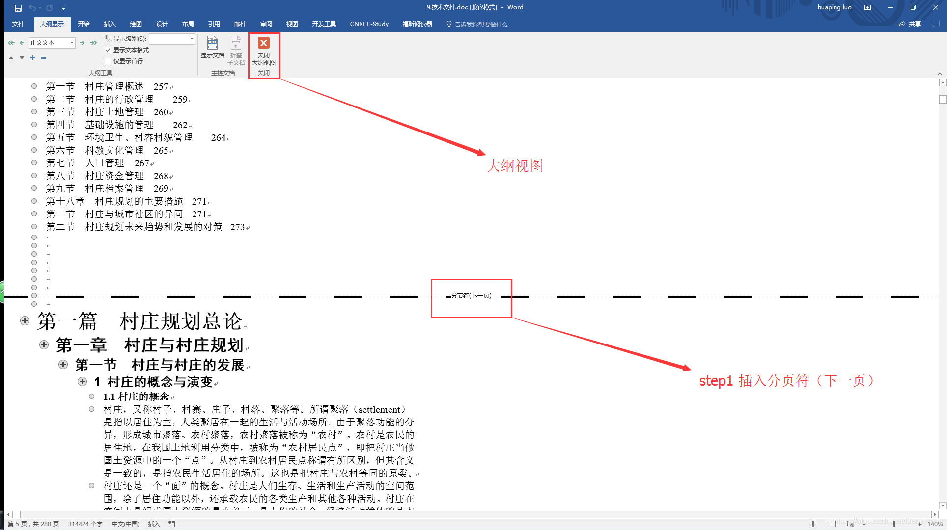Click the 中文(中国) language indicator
Viewport: 947px width, 530px height.
pyautogui.click(x=126, y=524)
